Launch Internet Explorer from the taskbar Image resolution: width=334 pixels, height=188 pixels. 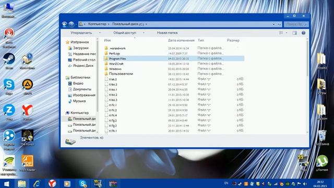pos(37,184)
